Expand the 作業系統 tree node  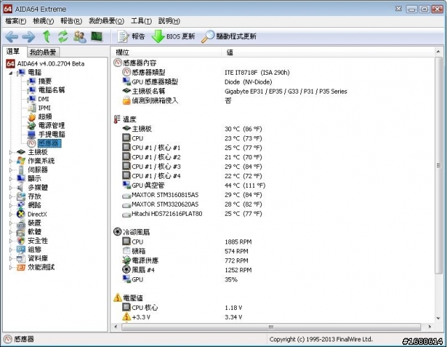click(x=10, y=161)
